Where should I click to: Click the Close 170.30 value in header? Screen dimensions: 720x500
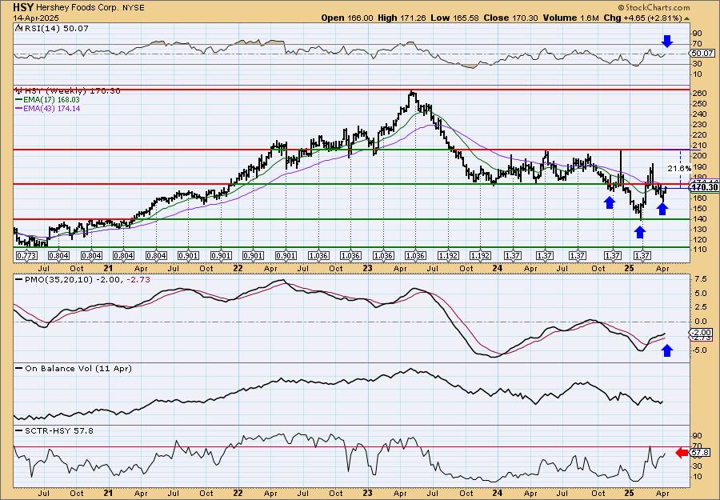pyautogui.click(x=510, y=18)
